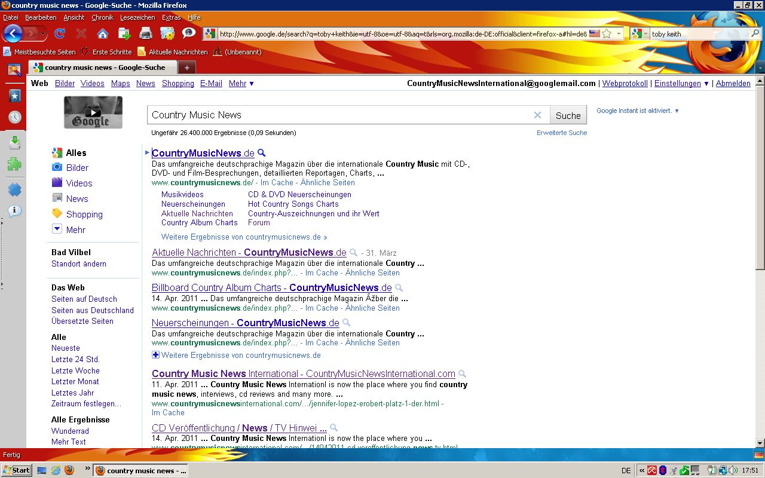Click the folder with green plus icon

[x=124, y=33]
